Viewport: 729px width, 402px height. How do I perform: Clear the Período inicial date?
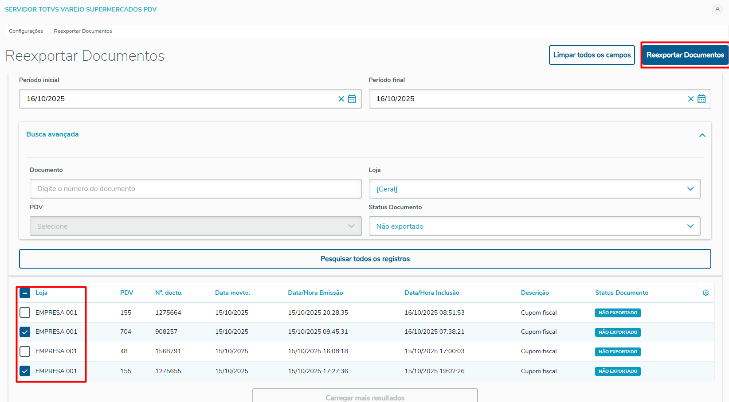tap(341, 99)
